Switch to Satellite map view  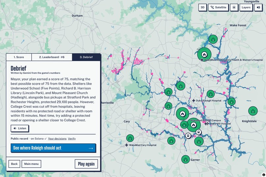[x=218, y=8]
